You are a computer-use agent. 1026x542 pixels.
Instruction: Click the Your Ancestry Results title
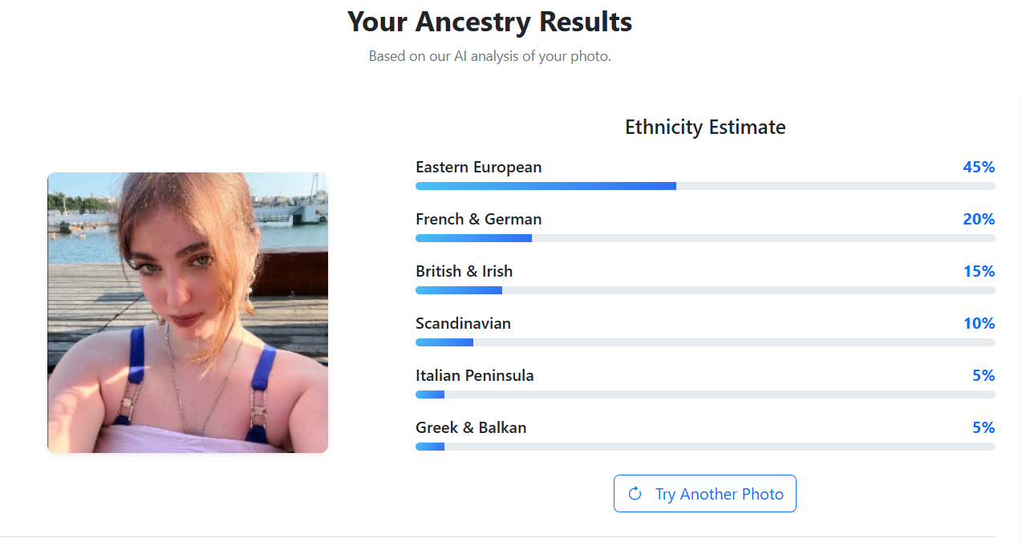click(x=489, y=22)
